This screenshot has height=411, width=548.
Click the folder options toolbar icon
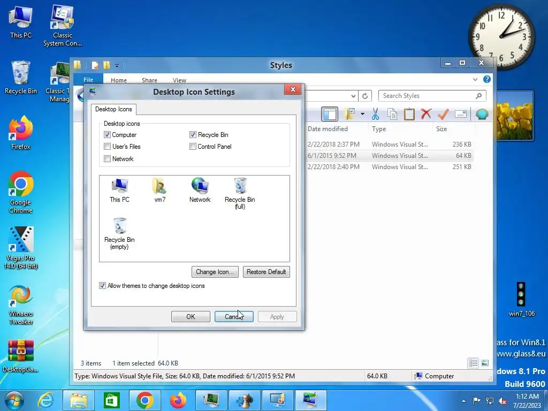pos(350,114)
